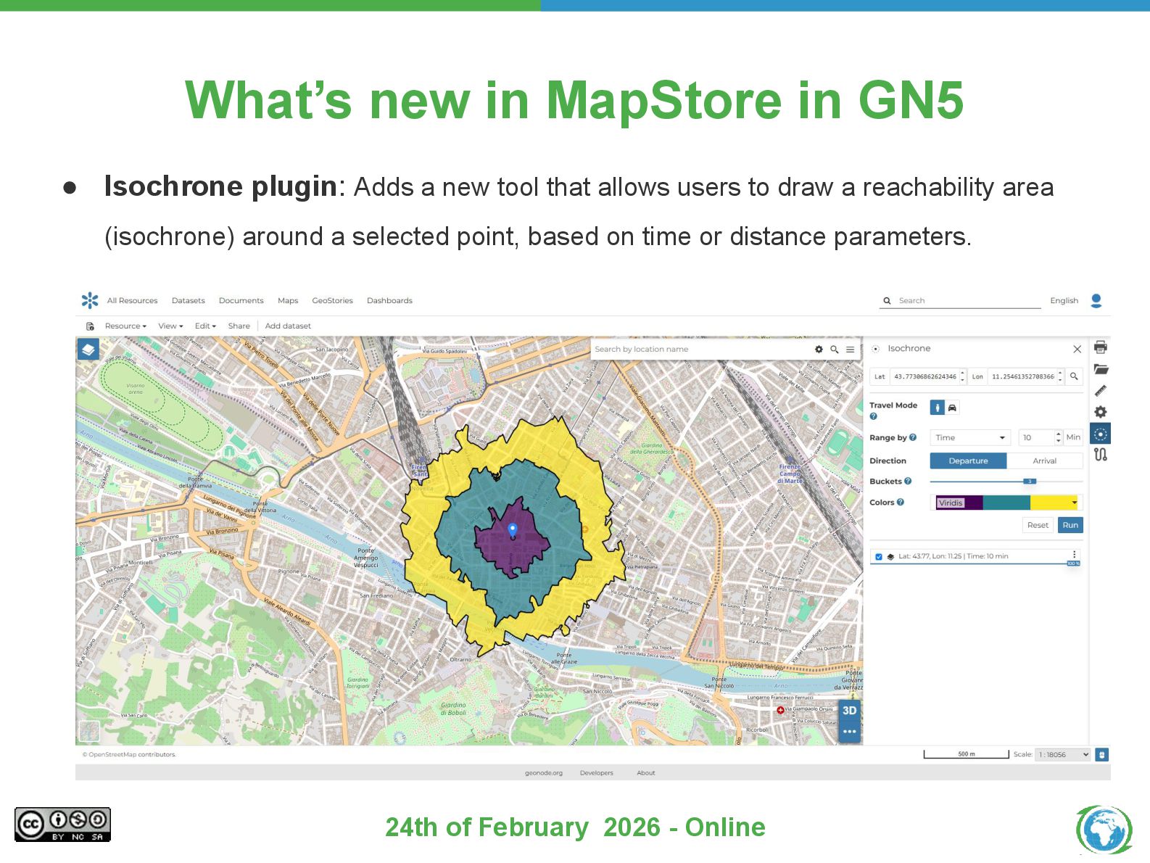Open the Viridis color ramp dropdown
This screenshot has width=1150, height=863.
tap(1006, 503)
